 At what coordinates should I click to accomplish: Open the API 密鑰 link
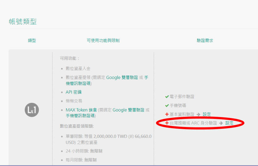click(x=74, y=92)
